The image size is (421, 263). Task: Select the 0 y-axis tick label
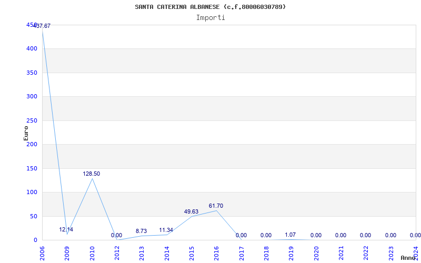35,240
